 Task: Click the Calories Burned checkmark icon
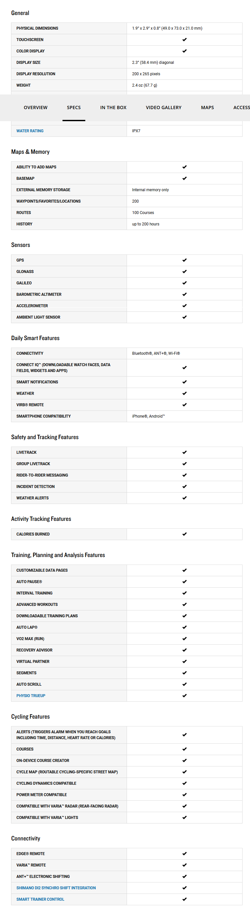click(x=184, y=534)
